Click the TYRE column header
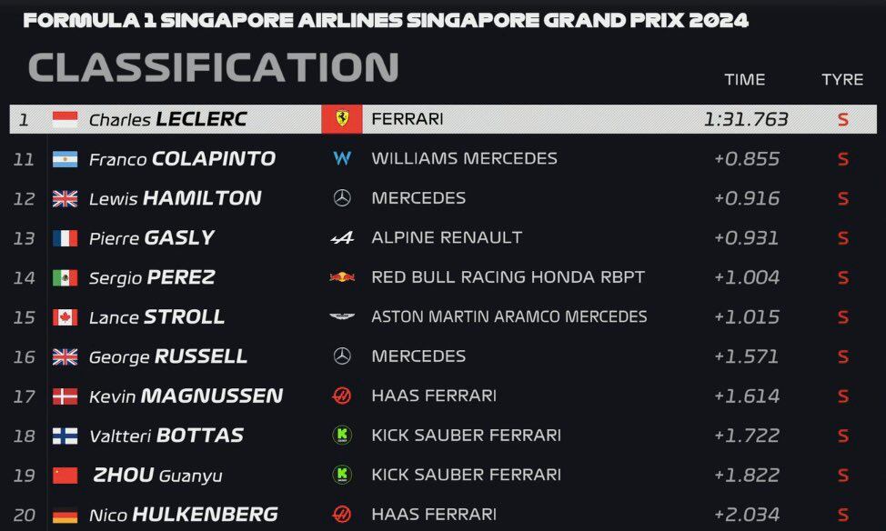This screenshot has height=531, width=886. [x=842, y=80]
